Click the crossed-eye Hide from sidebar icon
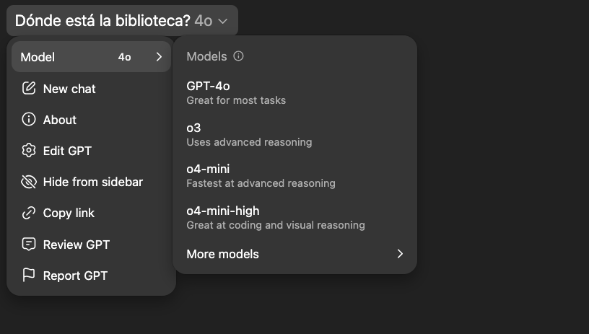Screen dimensions: 589x334 pyautogui.click(x=29, y=182)
